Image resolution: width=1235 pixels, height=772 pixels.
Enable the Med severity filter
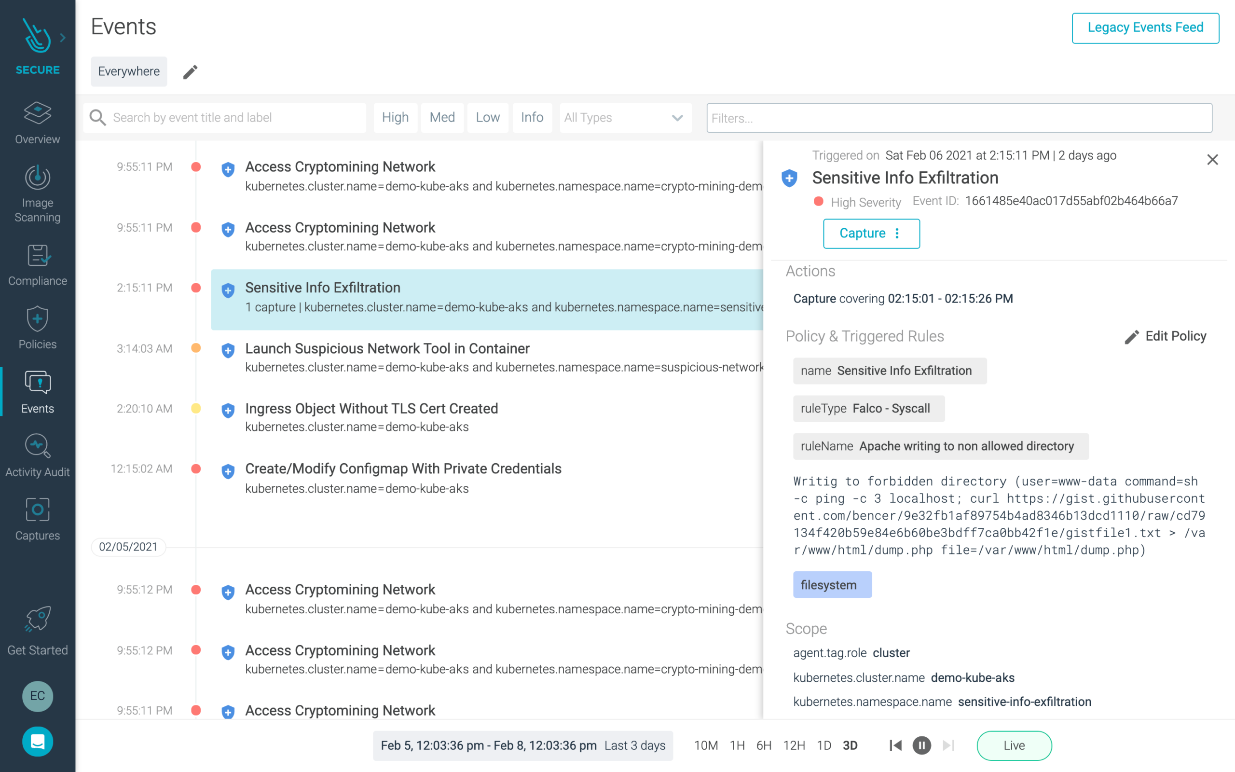pos(442,117)
